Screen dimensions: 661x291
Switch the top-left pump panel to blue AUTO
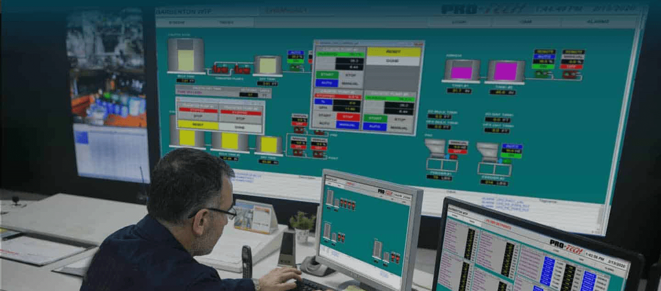pos(326,83)
